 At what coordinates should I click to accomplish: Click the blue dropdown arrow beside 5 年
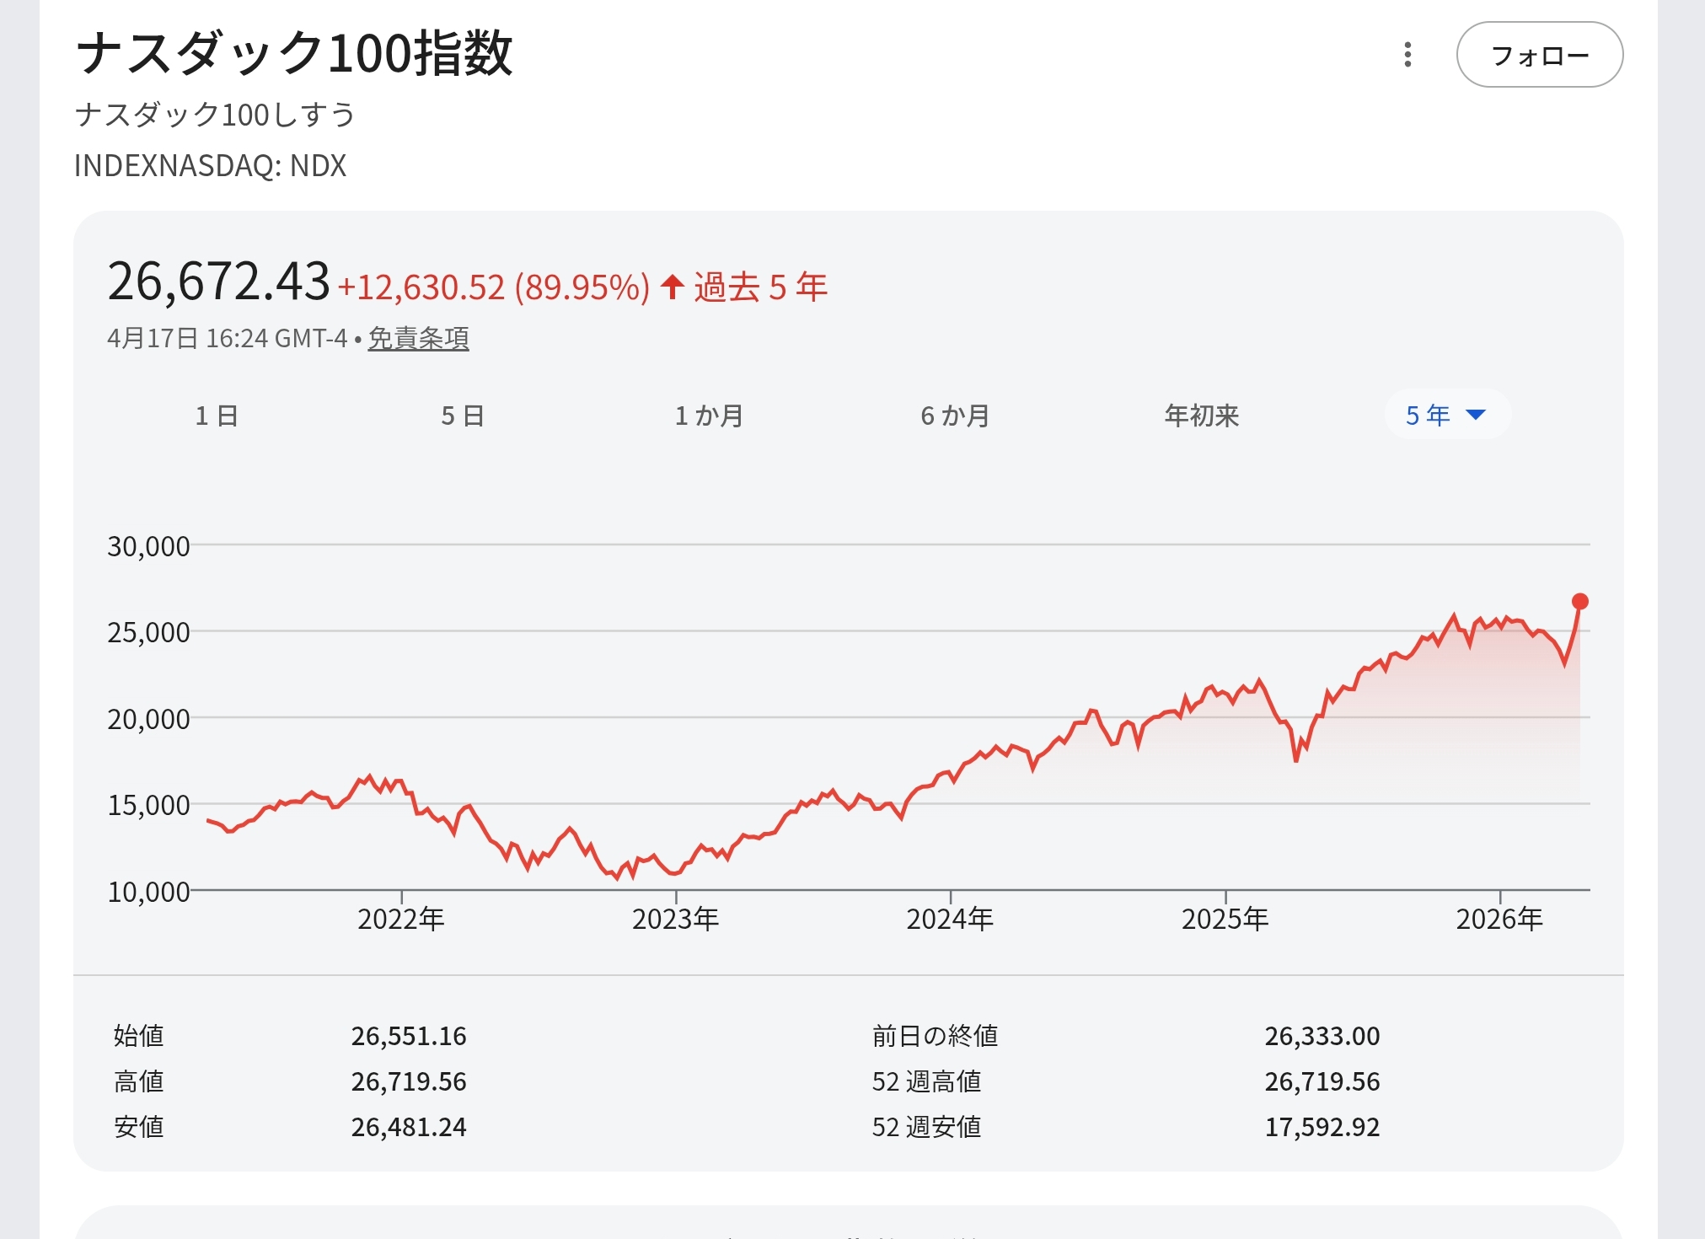point(1475,415)
